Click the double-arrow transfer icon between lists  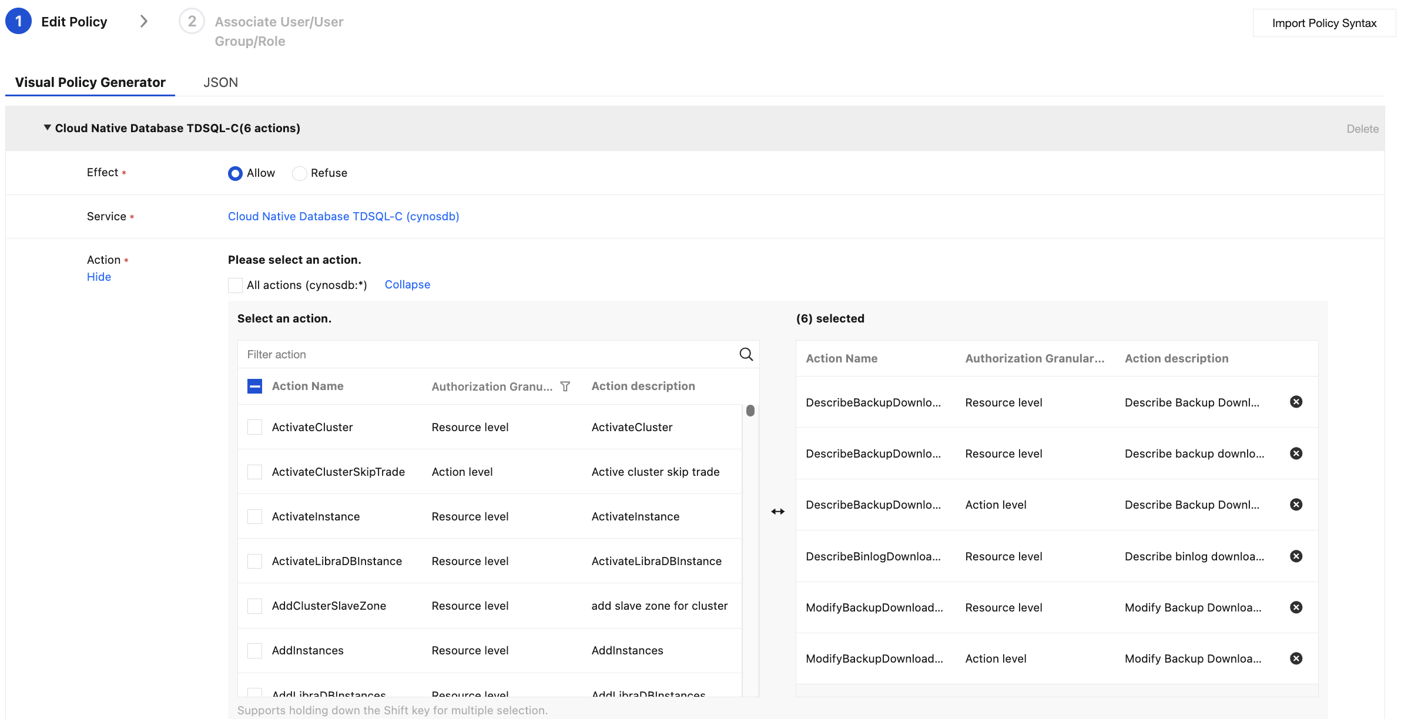click(x=777, y=512)
